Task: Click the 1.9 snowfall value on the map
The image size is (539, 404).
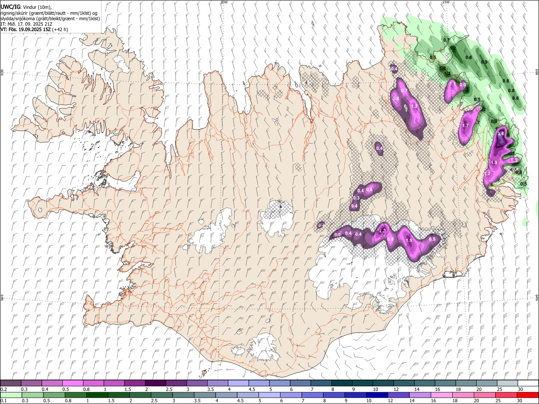Action: point(494,162)
